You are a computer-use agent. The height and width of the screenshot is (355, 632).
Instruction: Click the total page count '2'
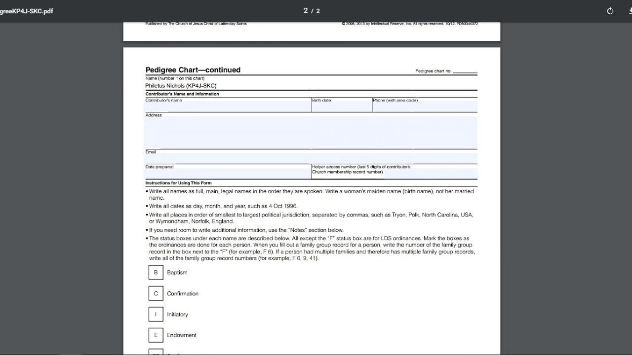pos(318,11)
